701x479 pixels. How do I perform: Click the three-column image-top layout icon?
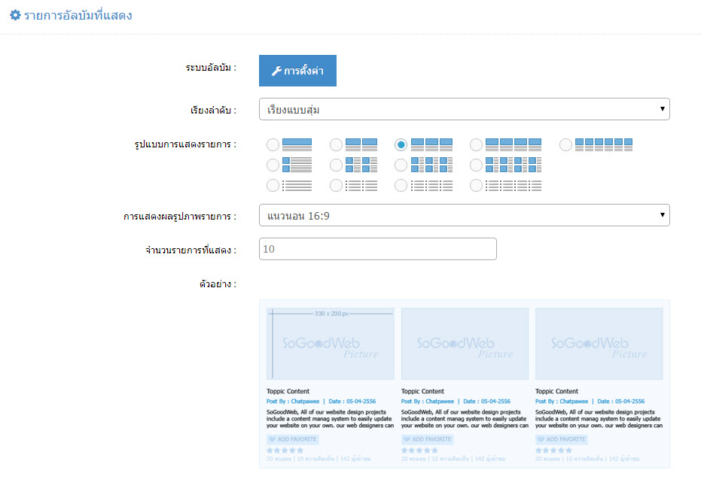click(432, 144)
